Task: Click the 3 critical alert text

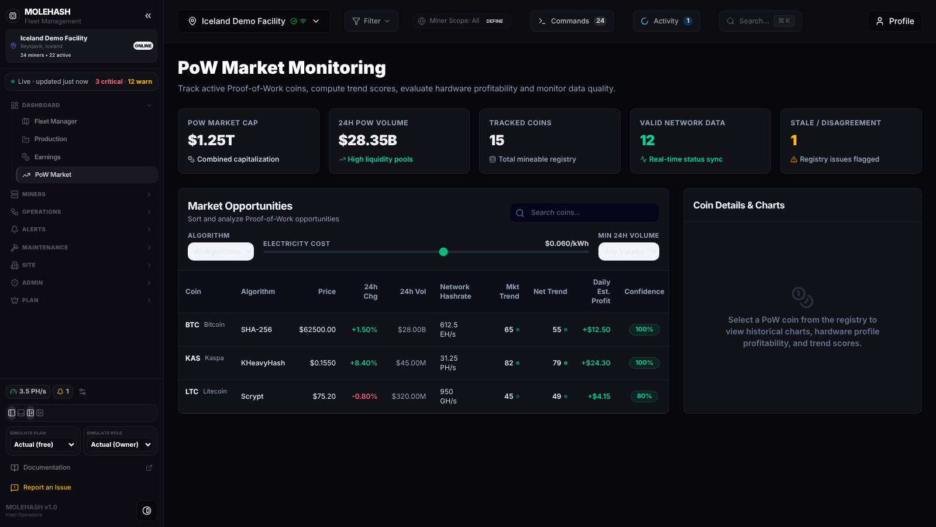Action: (109, 82)
